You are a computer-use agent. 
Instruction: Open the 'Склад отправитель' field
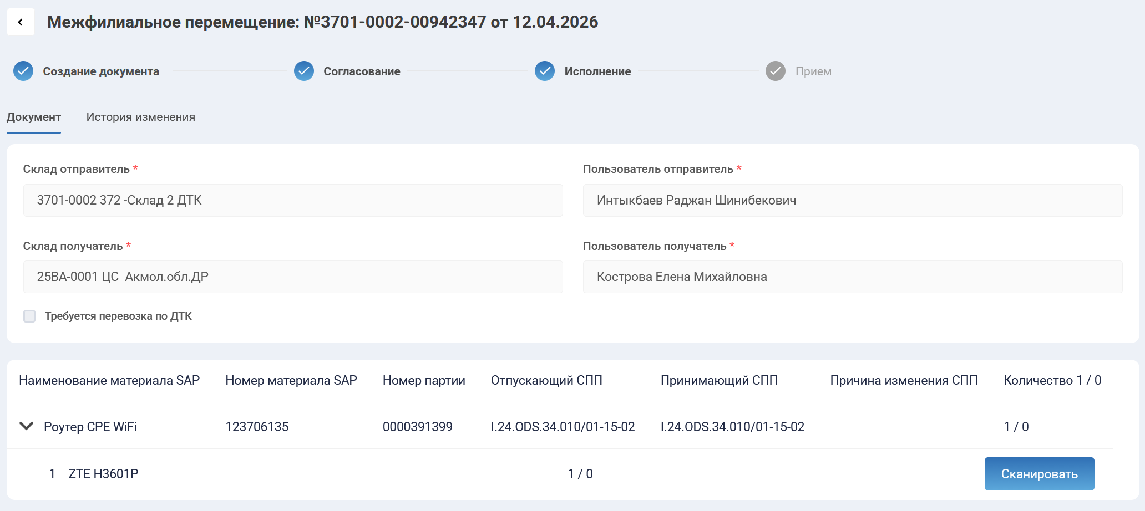293,200
